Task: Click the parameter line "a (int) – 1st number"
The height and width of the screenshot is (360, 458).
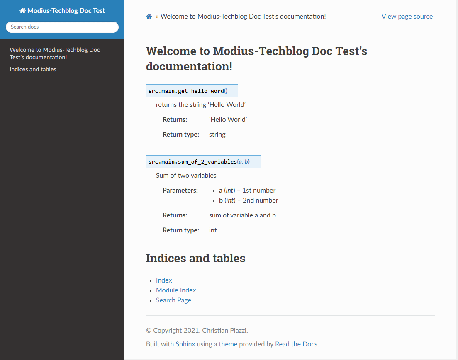Action: tap(247, 190)
